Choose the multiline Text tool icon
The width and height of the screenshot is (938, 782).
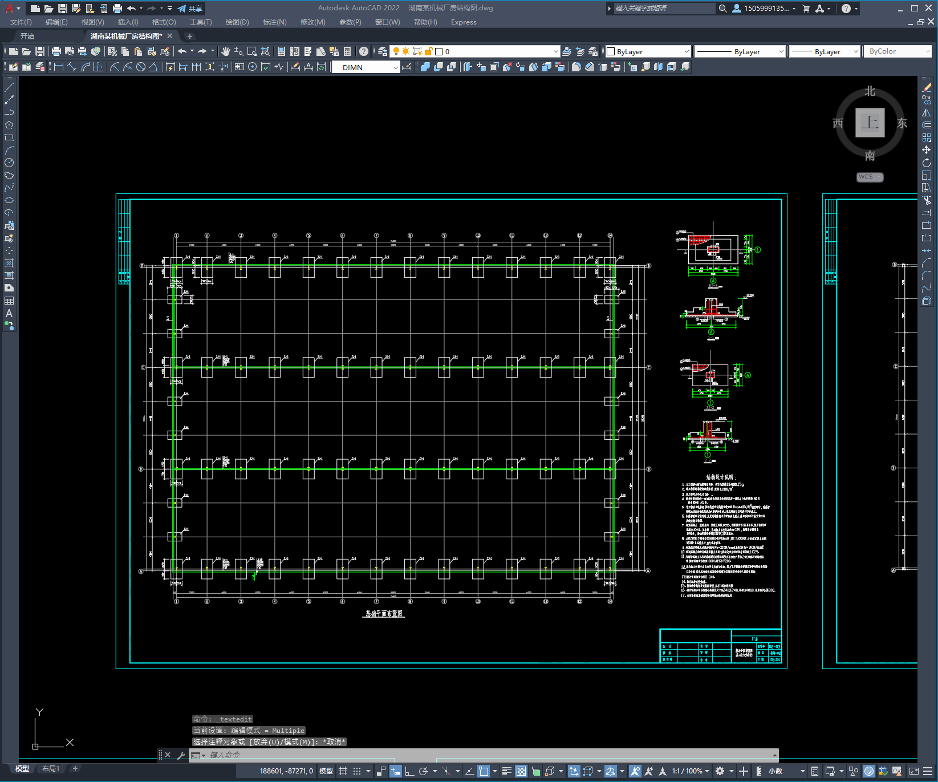click(9, 313)
